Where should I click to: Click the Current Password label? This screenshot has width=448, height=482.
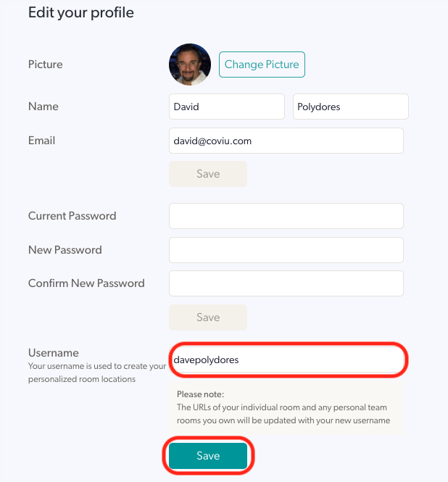[72, 216]
